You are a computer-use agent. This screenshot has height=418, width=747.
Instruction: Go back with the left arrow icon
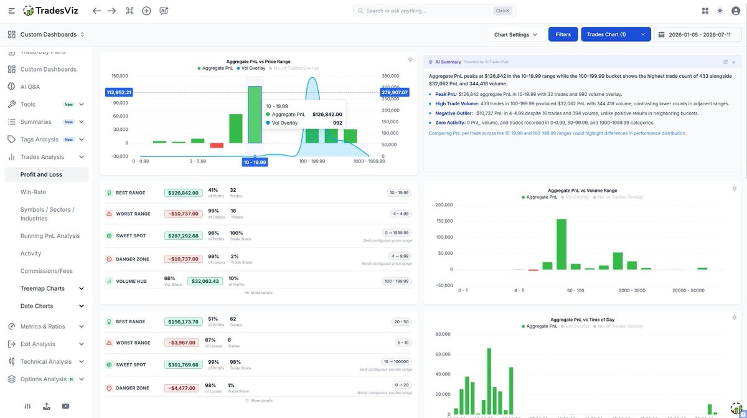[x=96, y=11]
